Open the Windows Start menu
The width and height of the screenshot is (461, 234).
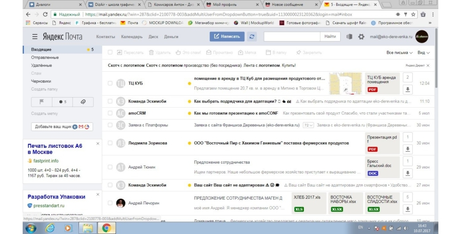pos(31,228)
